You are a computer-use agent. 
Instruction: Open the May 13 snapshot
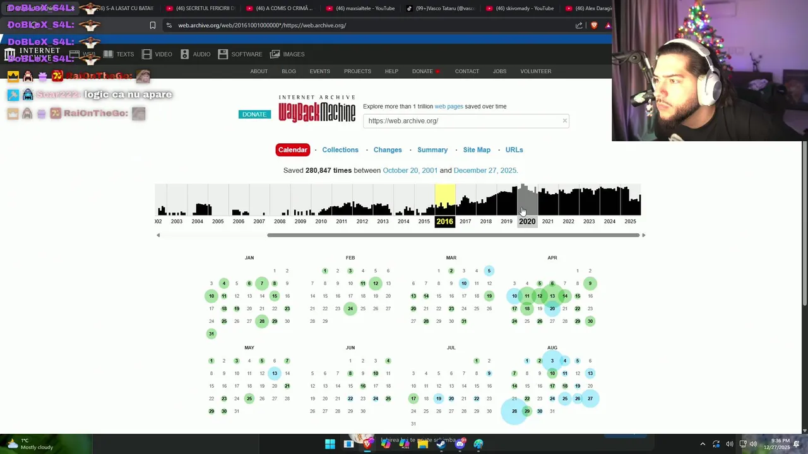[x=275, y=373]
